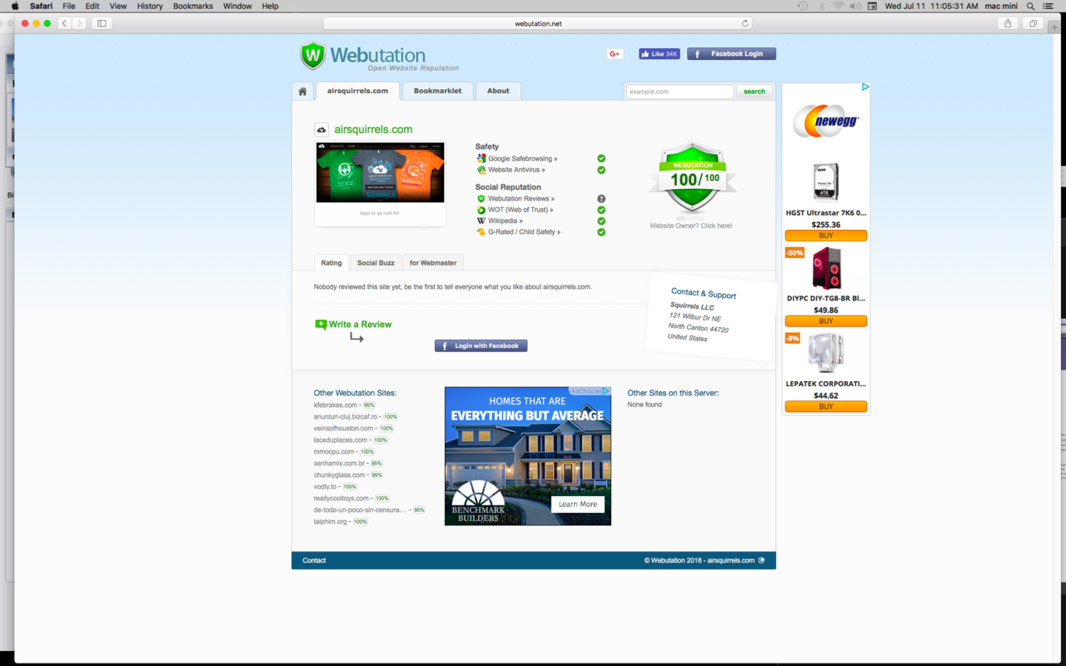Click the AdChoices icon on Newegg ad
The height and width of the screenshot is (666, 1066).
[x=865, y=87]
